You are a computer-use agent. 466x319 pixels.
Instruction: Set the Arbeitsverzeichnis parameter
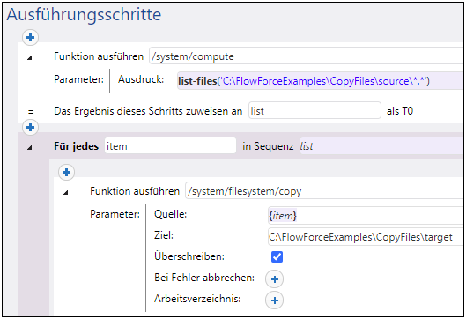coord(274,300)
